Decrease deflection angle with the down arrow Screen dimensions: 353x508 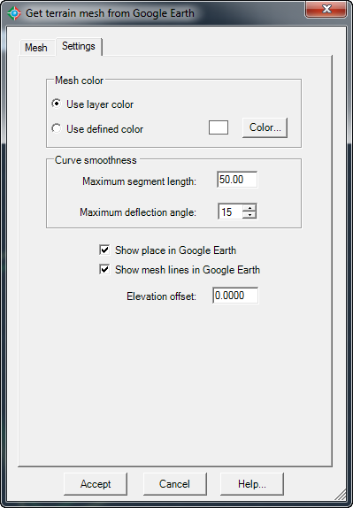(249, 215)
